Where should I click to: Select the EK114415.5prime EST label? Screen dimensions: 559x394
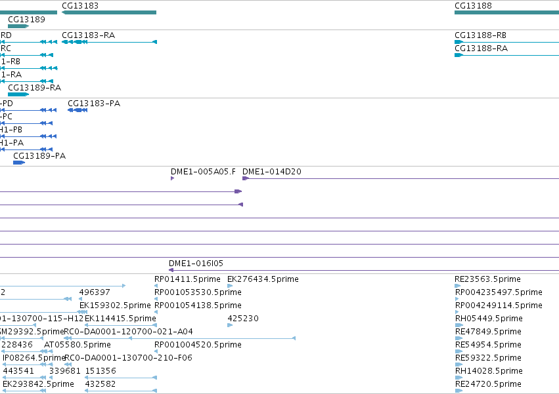click(x=120, y=319)
